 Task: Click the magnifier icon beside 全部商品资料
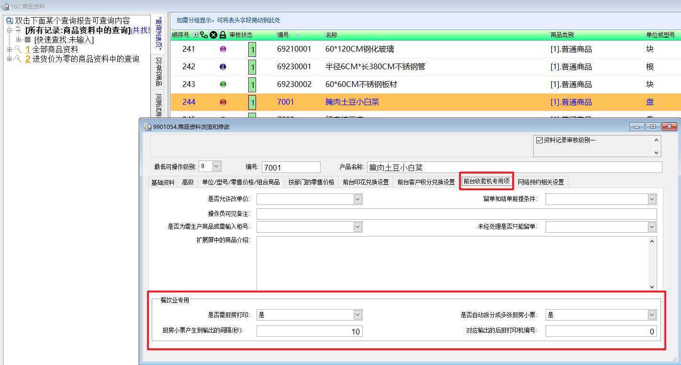[18, 50]
